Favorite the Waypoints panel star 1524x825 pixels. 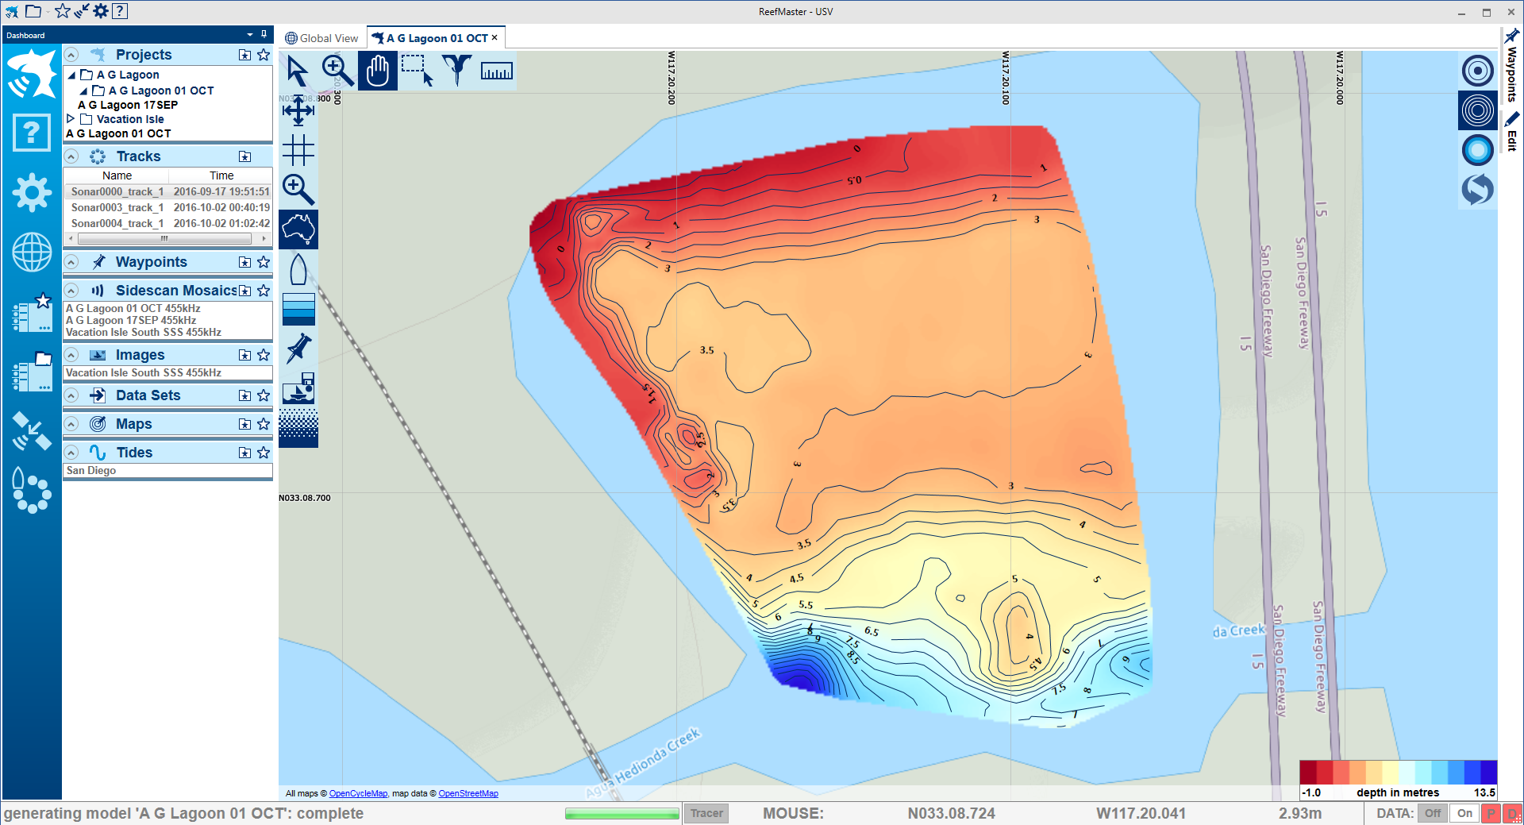point(264,262)
